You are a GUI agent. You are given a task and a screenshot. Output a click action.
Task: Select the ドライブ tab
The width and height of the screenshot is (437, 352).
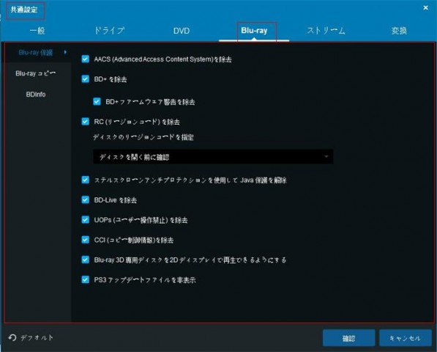109,31
